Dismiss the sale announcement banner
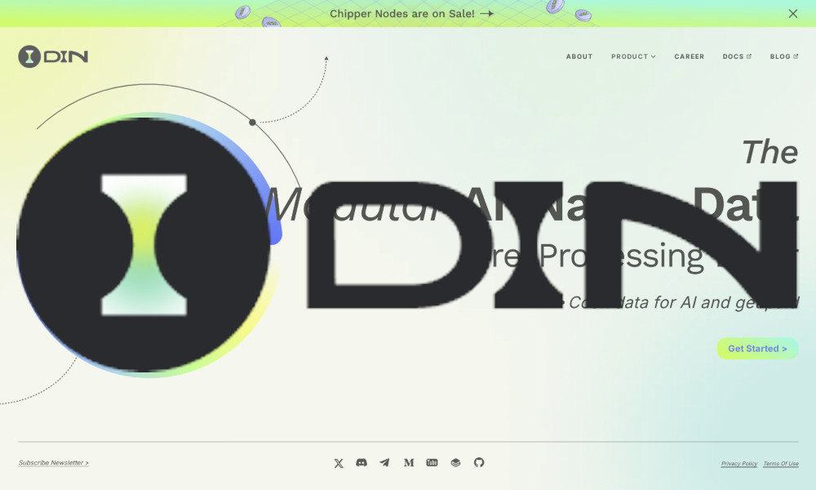 (793, 14)
